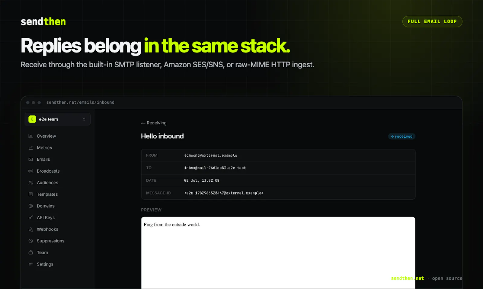
Task: Click the Webhooks icon in sidebar
Action: coord(30,229)
